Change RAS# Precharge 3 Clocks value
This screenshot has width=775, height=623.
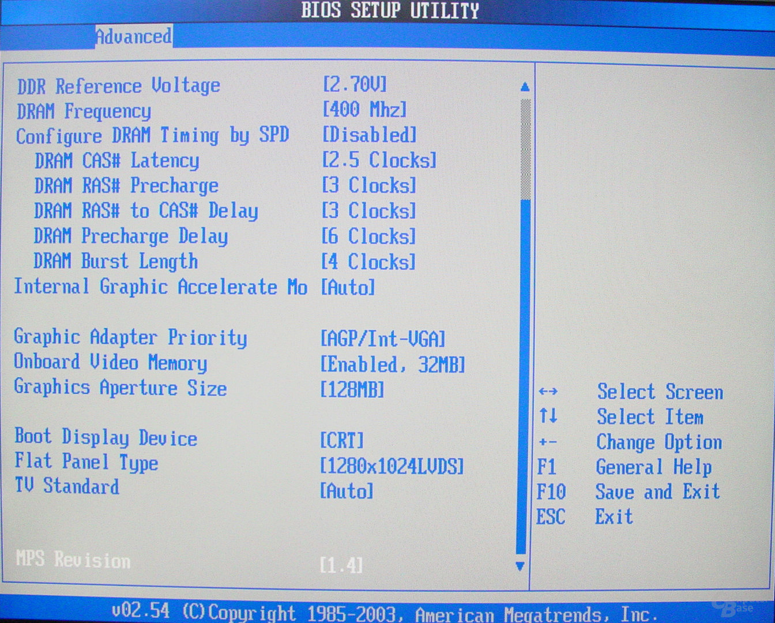tap(368, 186)
